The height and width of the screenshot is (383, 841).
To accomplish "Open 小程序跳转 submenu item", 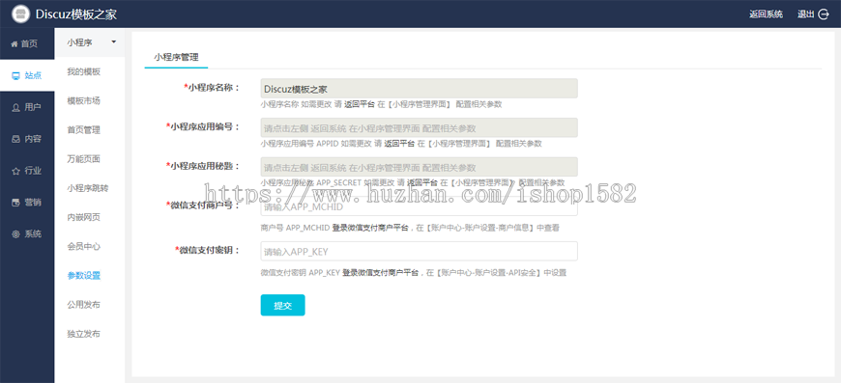I will 87,188.
